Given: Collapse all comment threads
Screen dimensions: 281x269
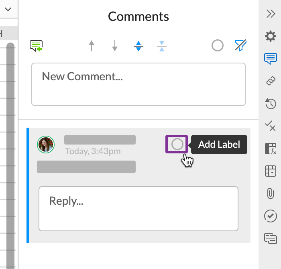Looking at the screenshot, I should 162,46.
